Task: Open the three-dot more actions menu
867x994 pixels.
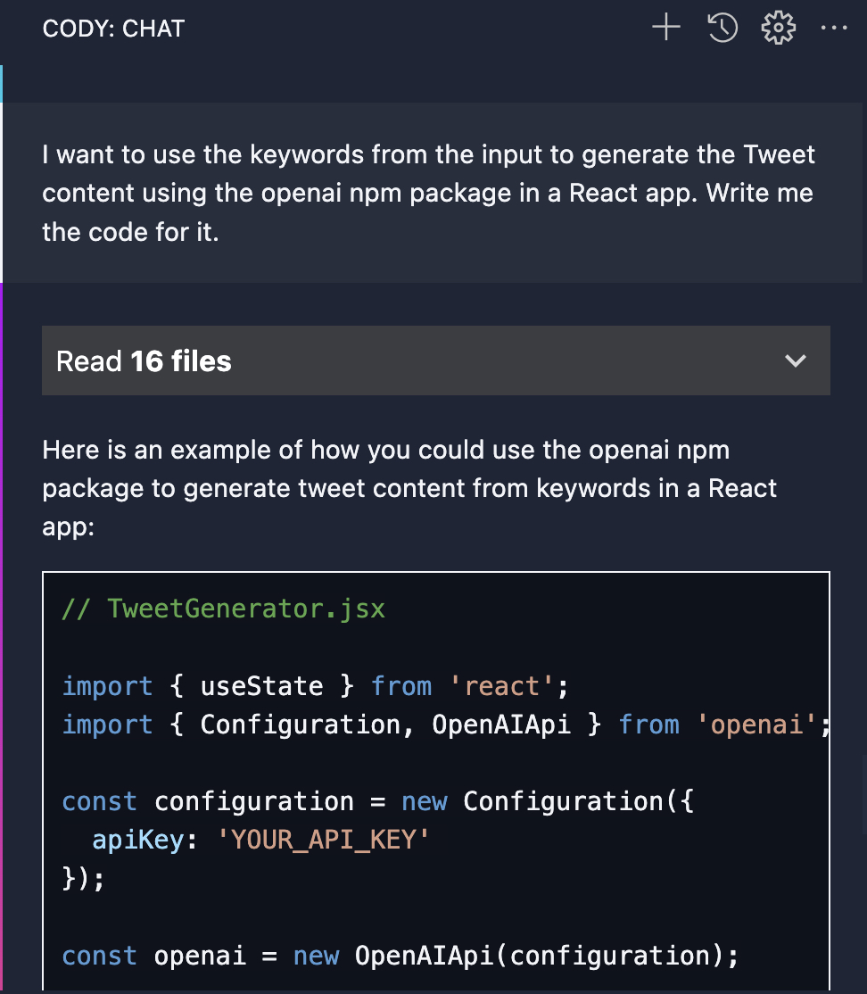Action: (x=833, y=28)
